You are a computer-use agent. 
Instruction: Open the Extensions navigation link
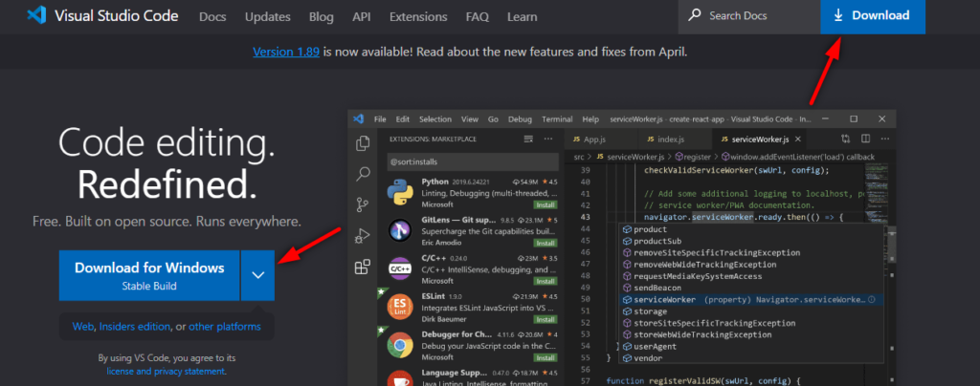pyautogui.click(x=418, y=17)
